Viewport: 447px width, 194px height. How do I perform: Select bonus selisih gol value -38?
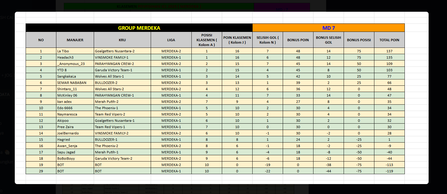pos(329,165)
